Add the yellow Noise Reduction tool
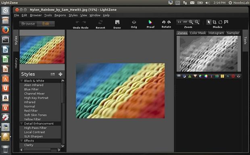The image size is (250, 155). [x=222, y=76]
